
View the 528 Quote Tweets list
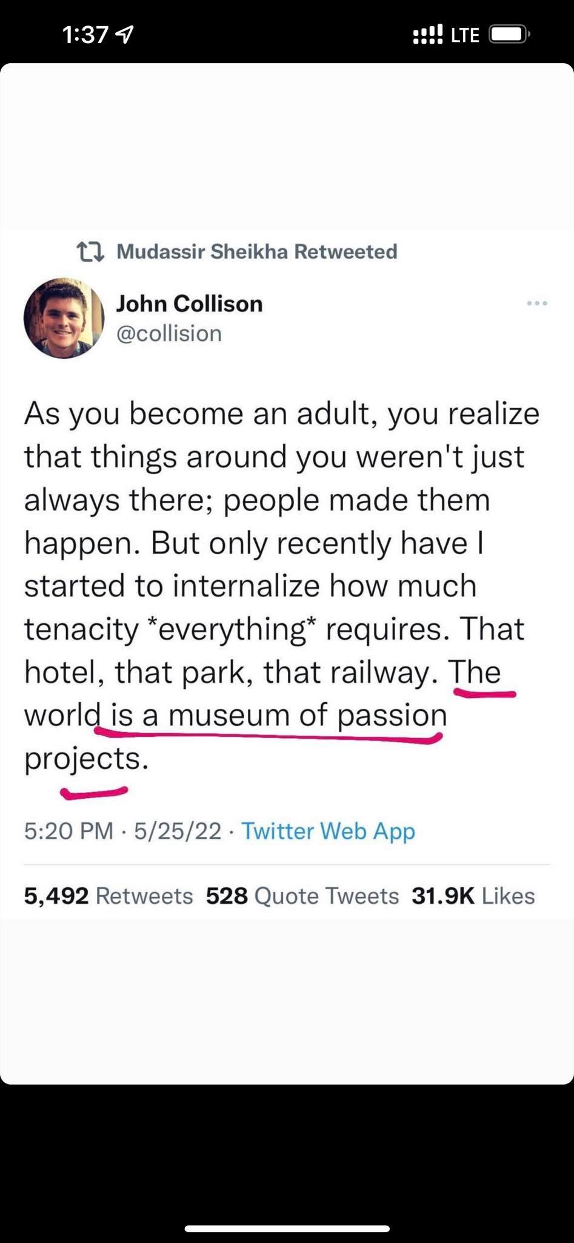[302, 896]
